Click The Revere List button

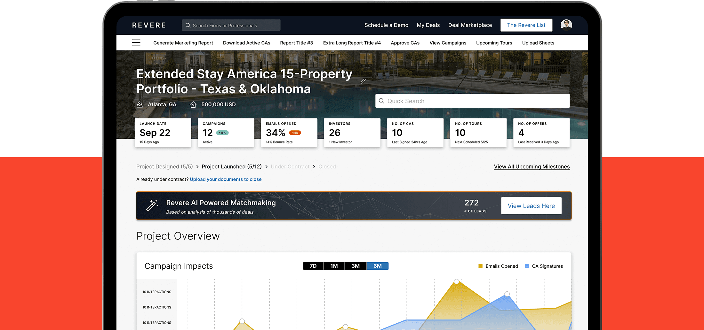coord(526,25)
